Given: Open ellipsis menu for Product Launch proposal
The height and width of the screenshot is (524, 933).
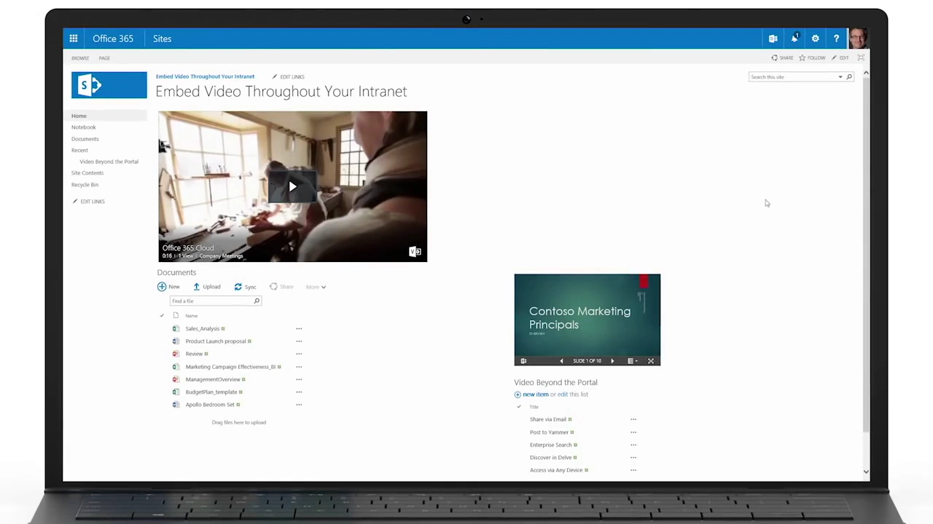Looking at the screenshot, I should [299, 341].
